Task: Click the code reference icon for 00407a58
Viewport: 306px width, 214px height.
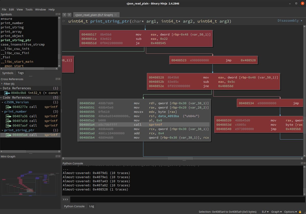Action: click(9, 121)
